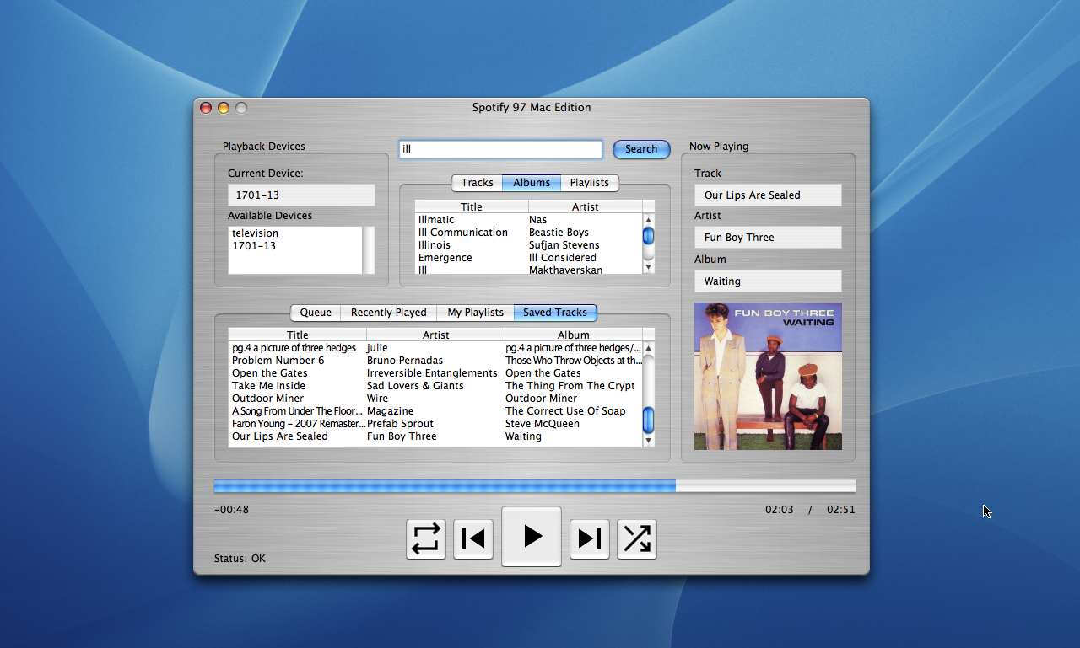The width and height of the screenshot is (1080, 648).
Task: Click the Fun Boy Three album artwork
Action: click(x=768, y=376)
